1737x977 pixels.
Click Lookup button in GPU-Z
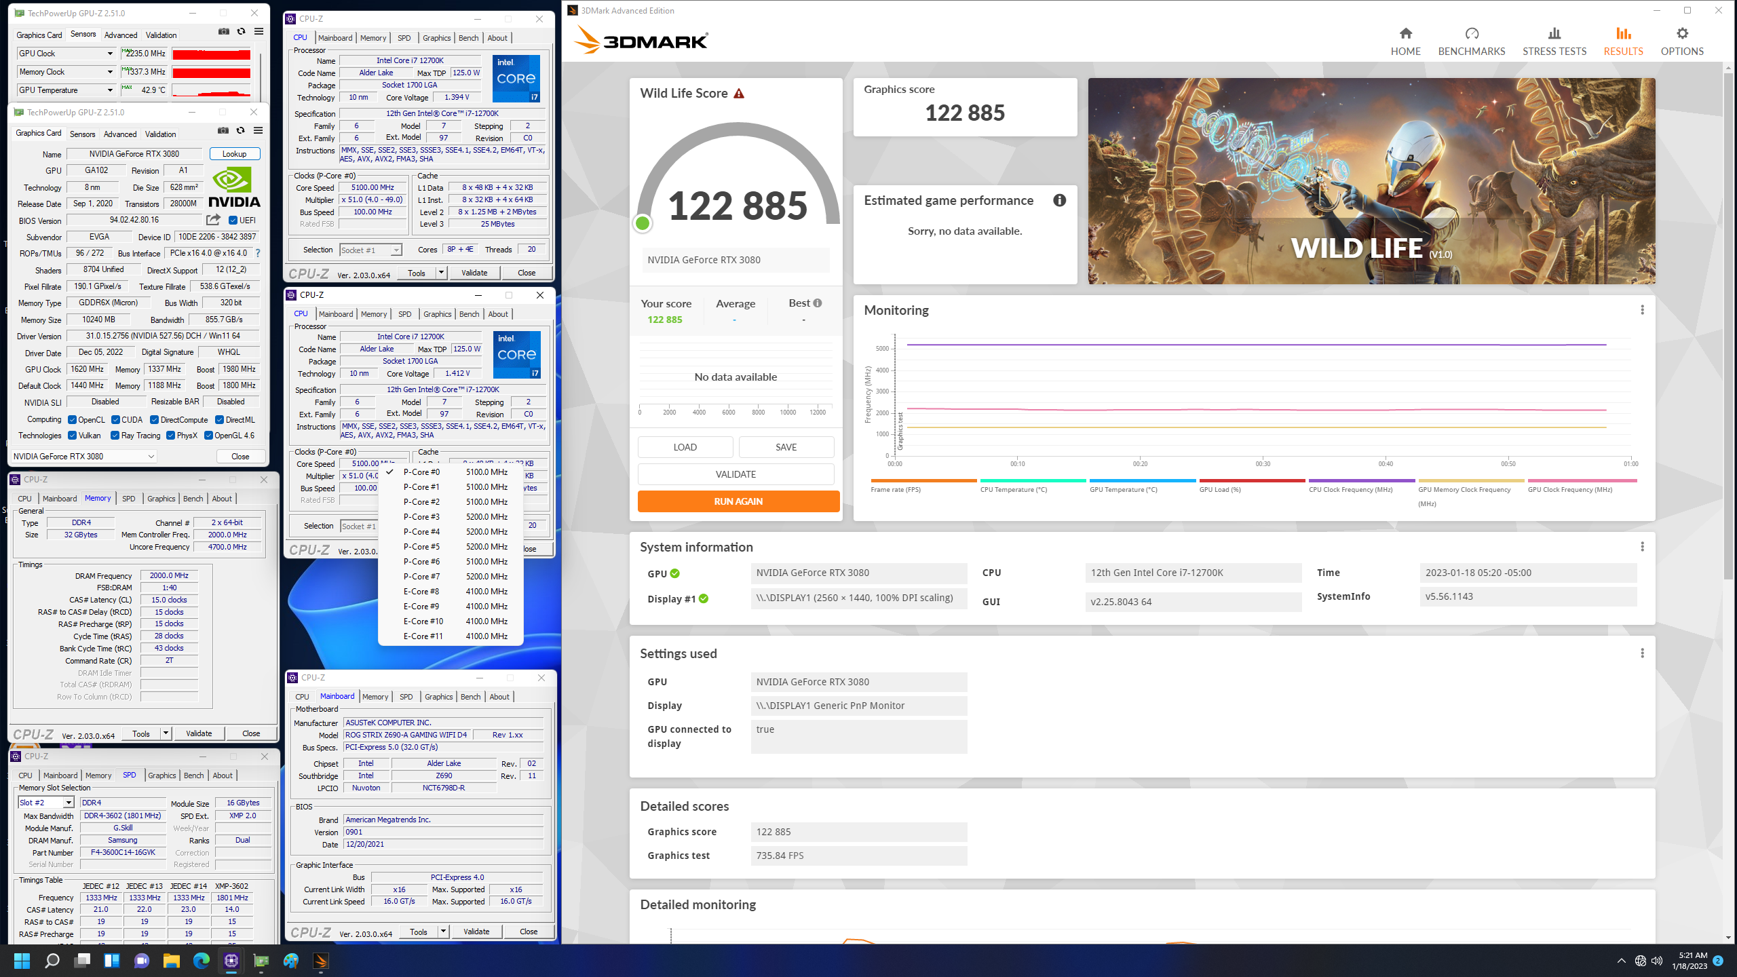coord(234,154)
